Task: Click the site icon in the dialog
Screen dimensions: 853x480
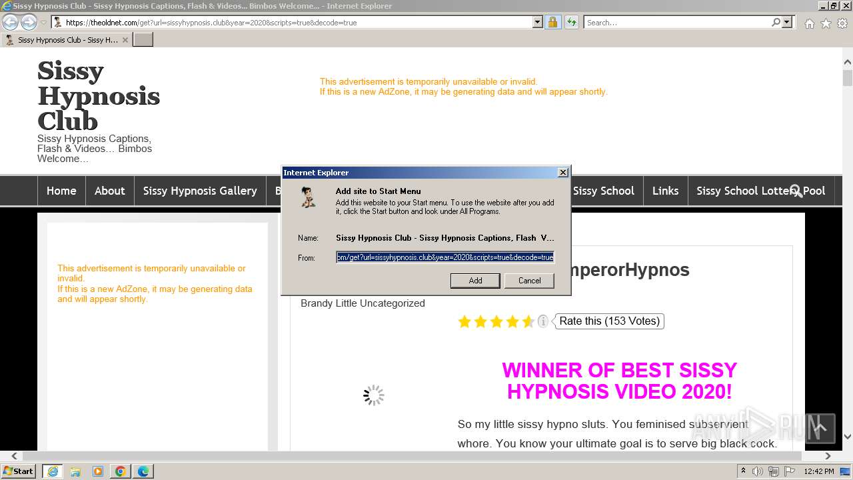Action: coord(307,197)
